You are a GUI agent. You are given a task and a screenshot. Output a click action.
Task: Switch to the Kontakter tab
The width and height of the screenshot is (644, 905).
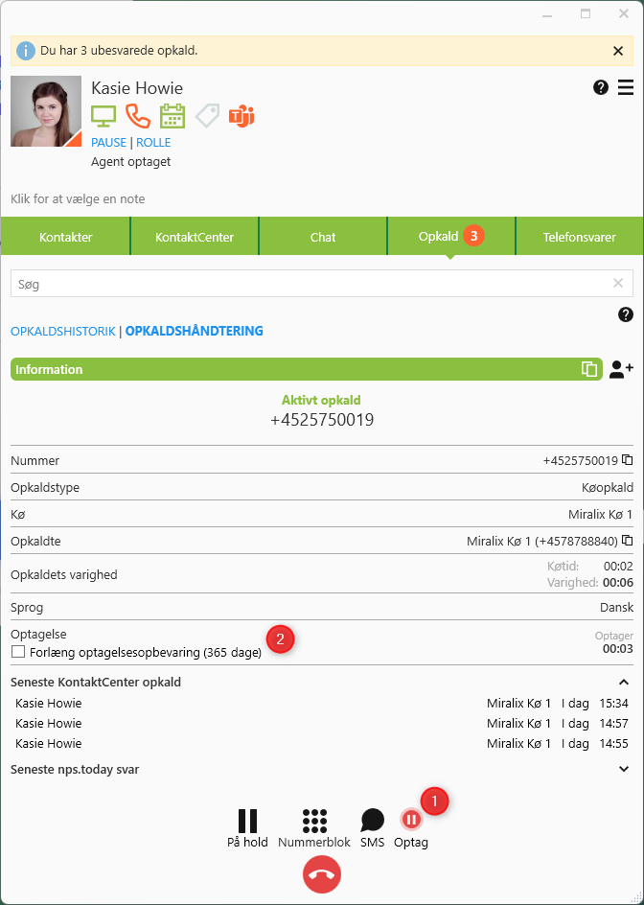click(65, 237)
